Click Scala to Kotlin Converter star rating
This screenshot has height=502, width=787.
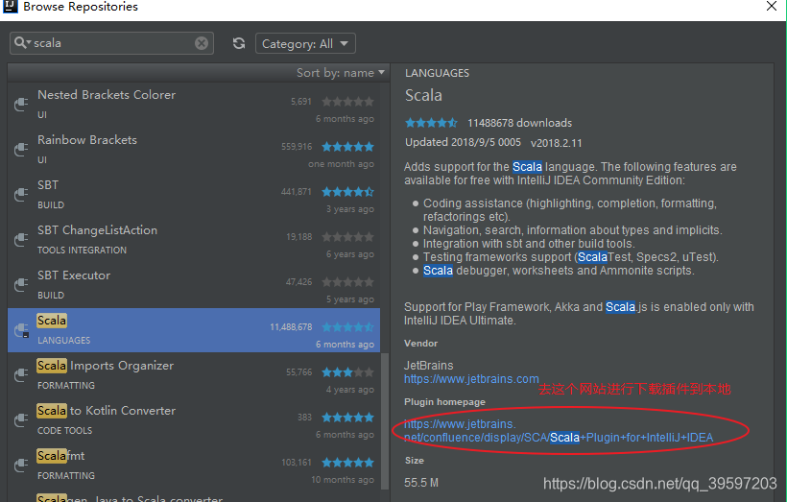tap(347, 418)
